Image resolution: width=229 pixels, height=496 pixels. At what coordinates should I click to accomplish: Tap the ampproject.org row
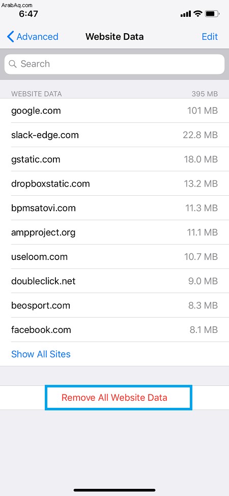[x=114, y=232]
